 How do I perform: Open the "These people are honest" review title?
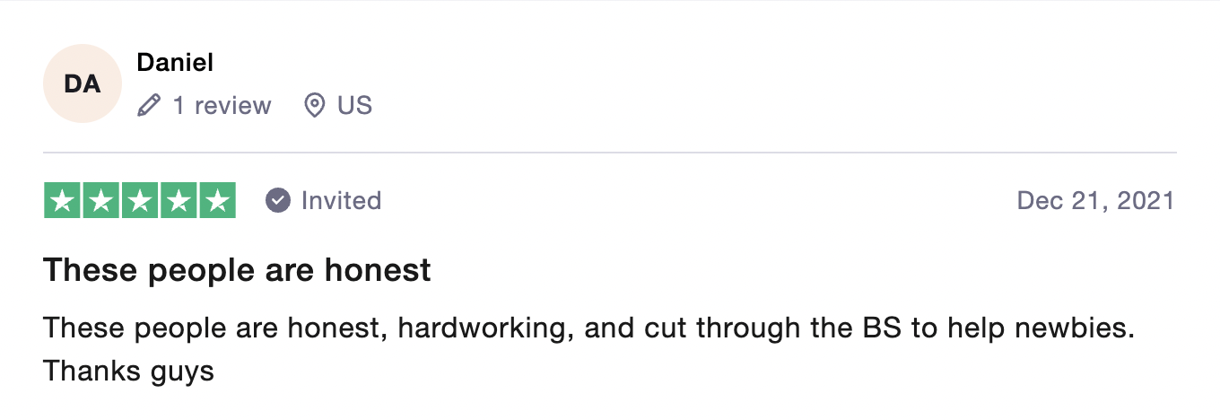pos(237,270)
